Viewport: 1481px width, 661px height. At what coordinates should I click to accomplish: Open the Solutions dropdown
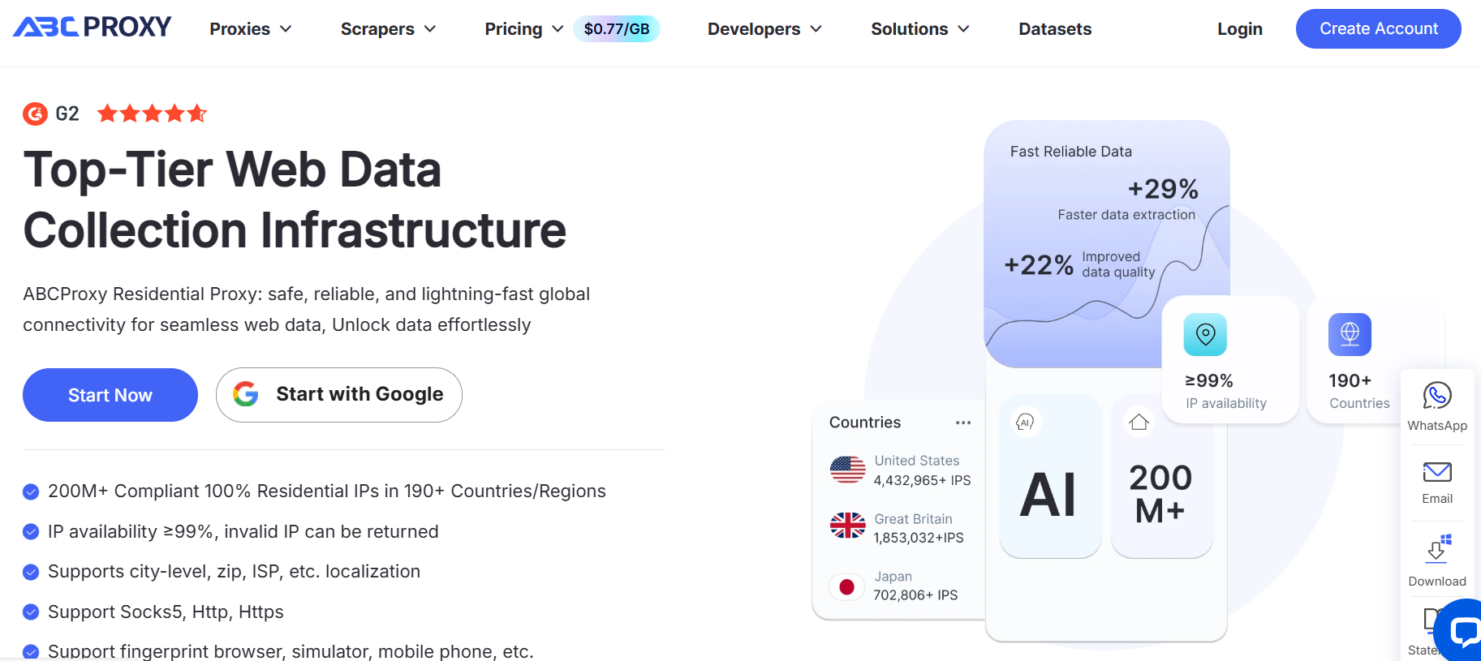click(919, 29)
